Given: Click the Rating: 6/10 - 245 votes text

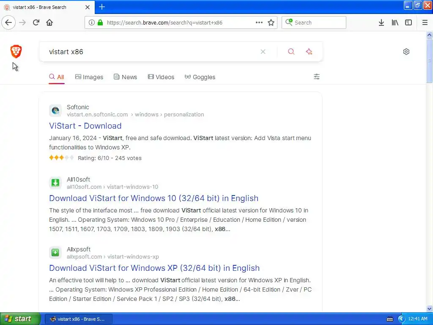Looking at the screenshot, I should click(110, 158).
